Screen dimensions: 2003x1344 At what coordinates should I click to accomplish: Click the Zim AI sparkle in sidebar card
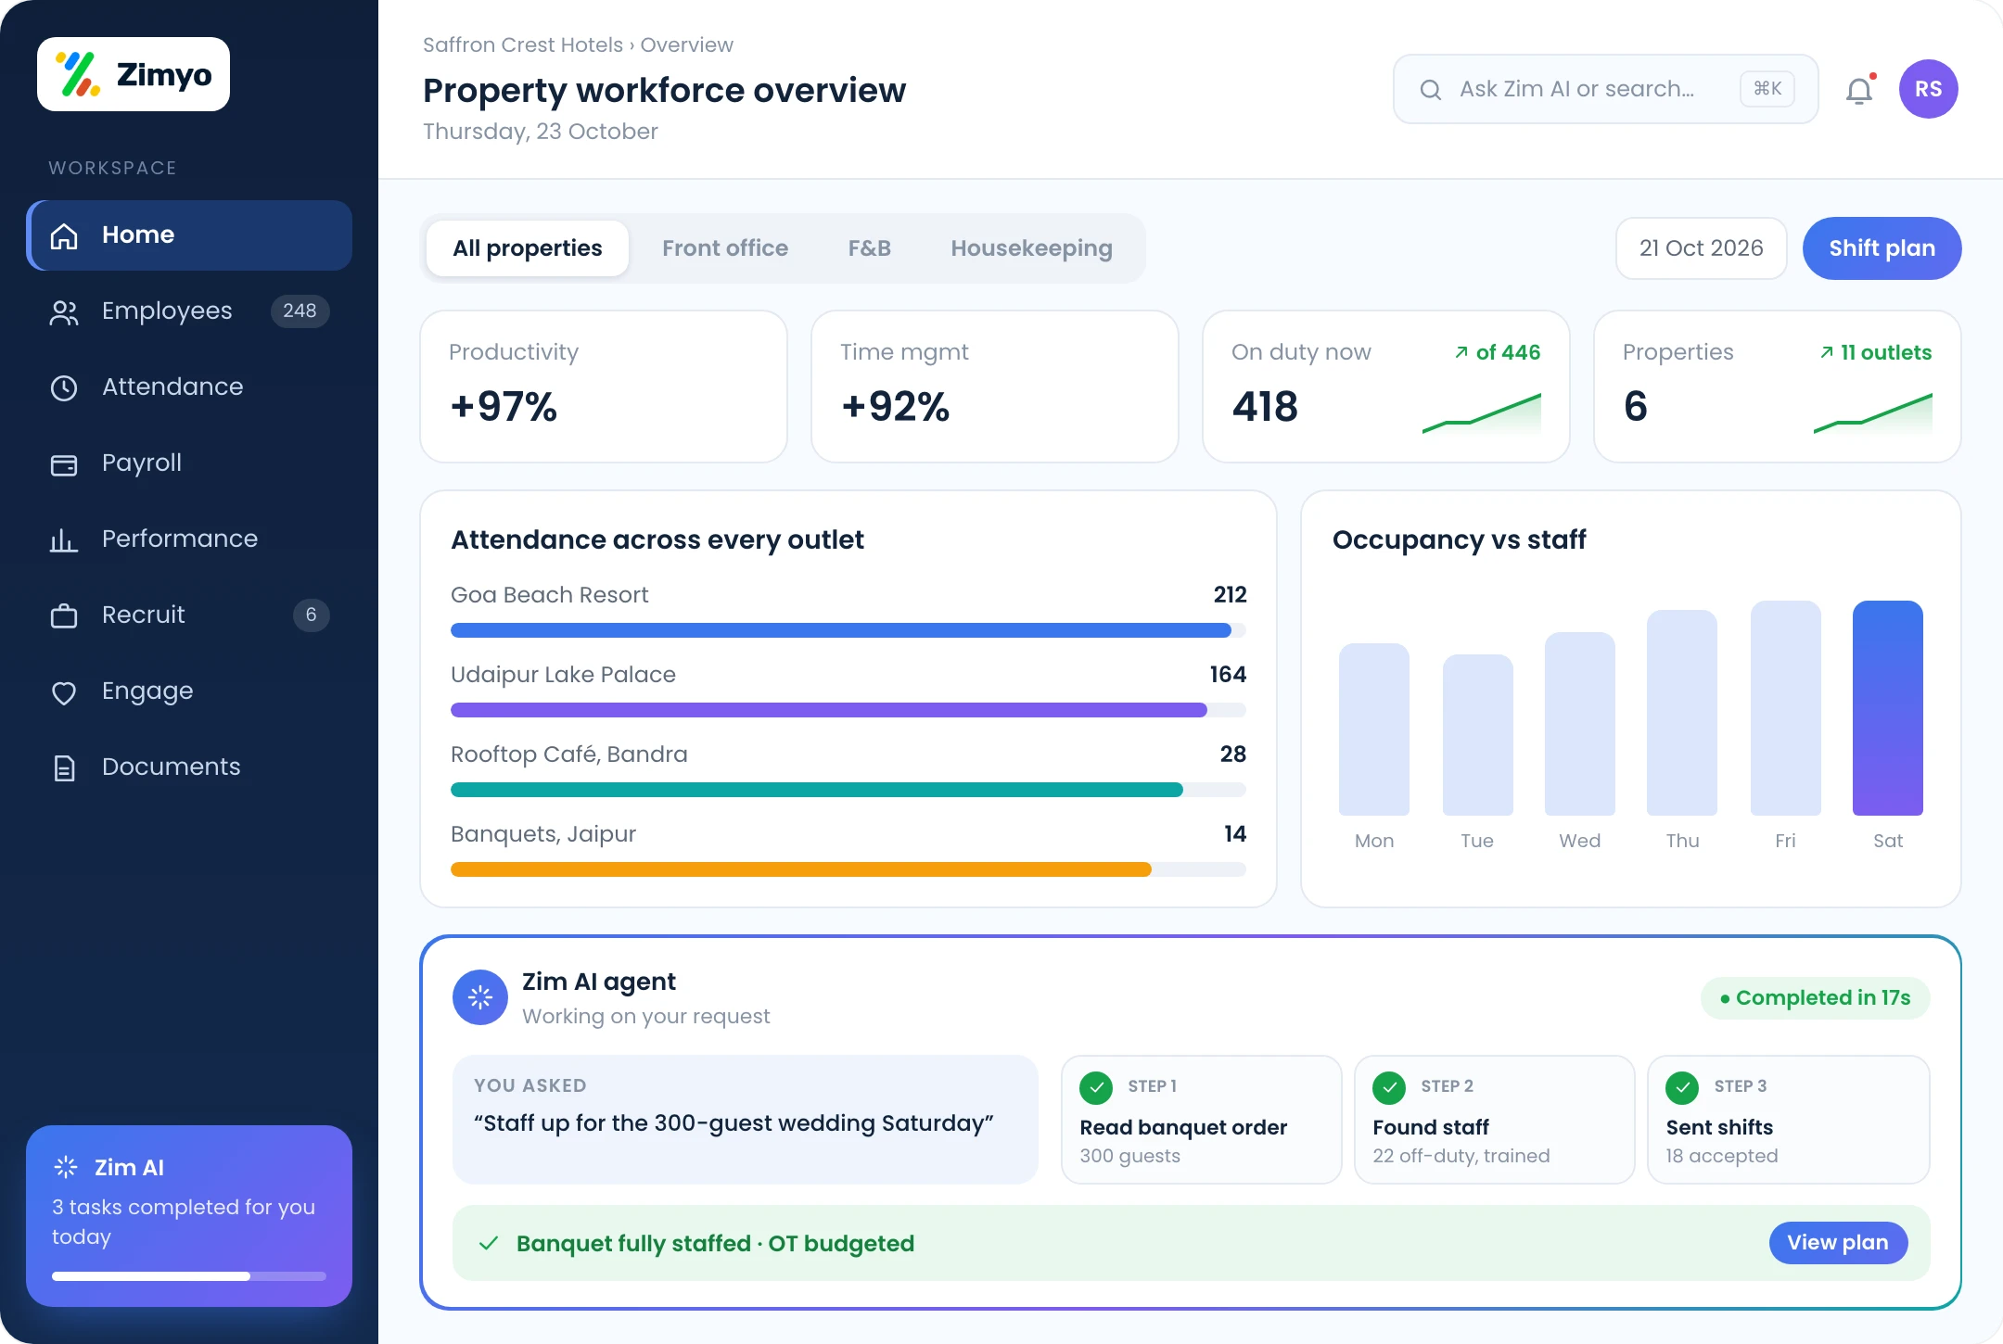[x=66, y=1167]
